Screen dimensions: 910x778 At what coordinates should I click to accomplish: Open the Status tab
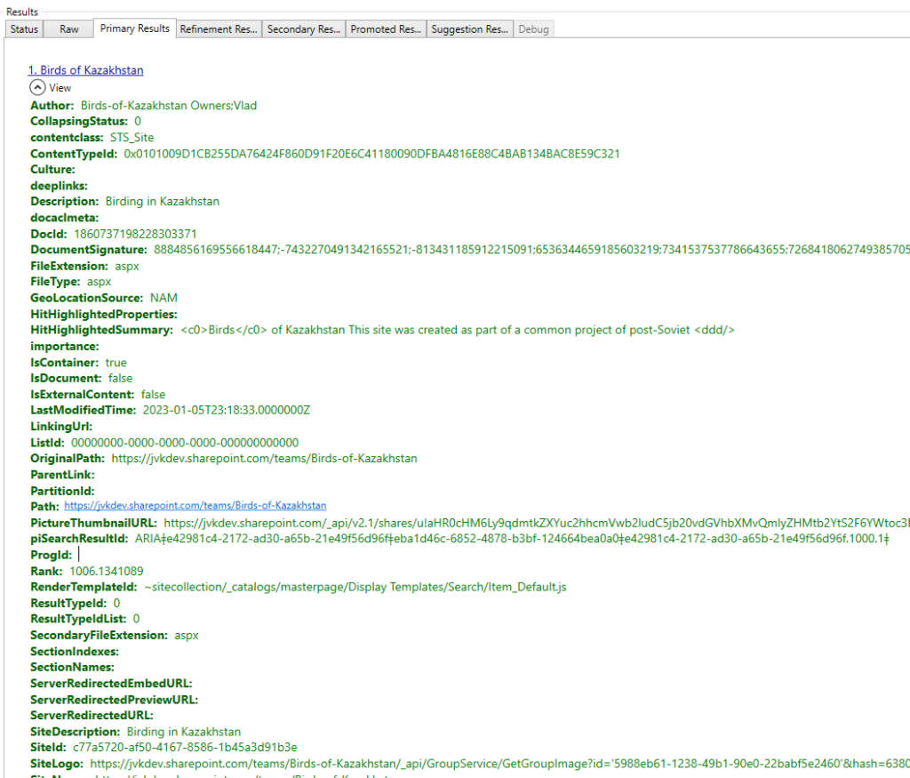[24, 29]
